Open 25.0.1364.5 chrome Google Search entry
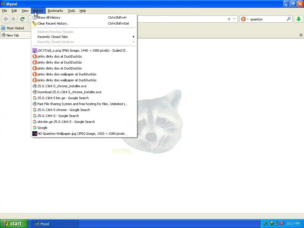 click(84, 110)
